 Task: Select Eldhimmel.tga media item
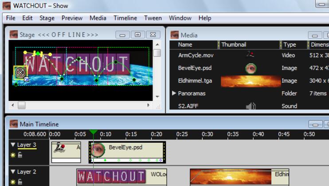pyautogui.click(x=195, y=81)
